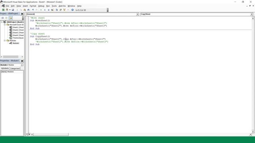Switch to the Alphabetic properties tab

(x=5, y=68)
